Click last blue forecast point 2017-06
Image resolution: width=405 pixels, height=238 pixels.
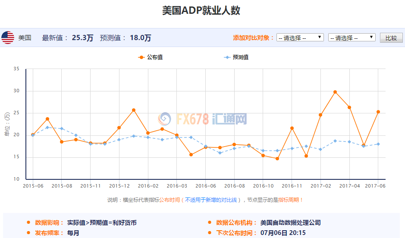378,144
